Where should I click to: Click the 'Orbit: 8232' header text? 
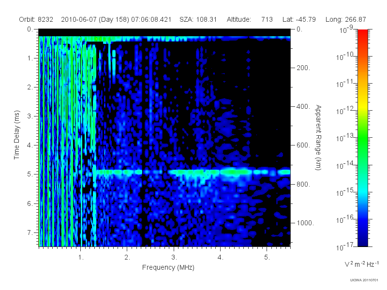pos(36,19)
